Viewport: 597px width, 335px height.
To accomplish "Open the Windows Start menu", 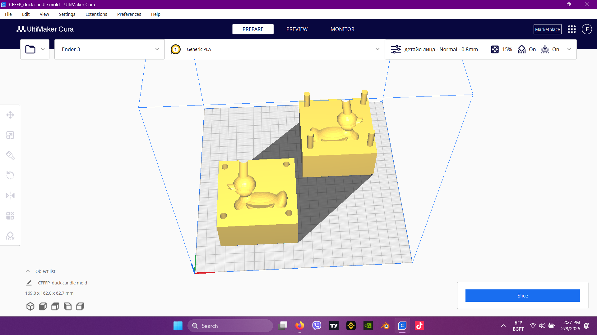I will 178,326.
